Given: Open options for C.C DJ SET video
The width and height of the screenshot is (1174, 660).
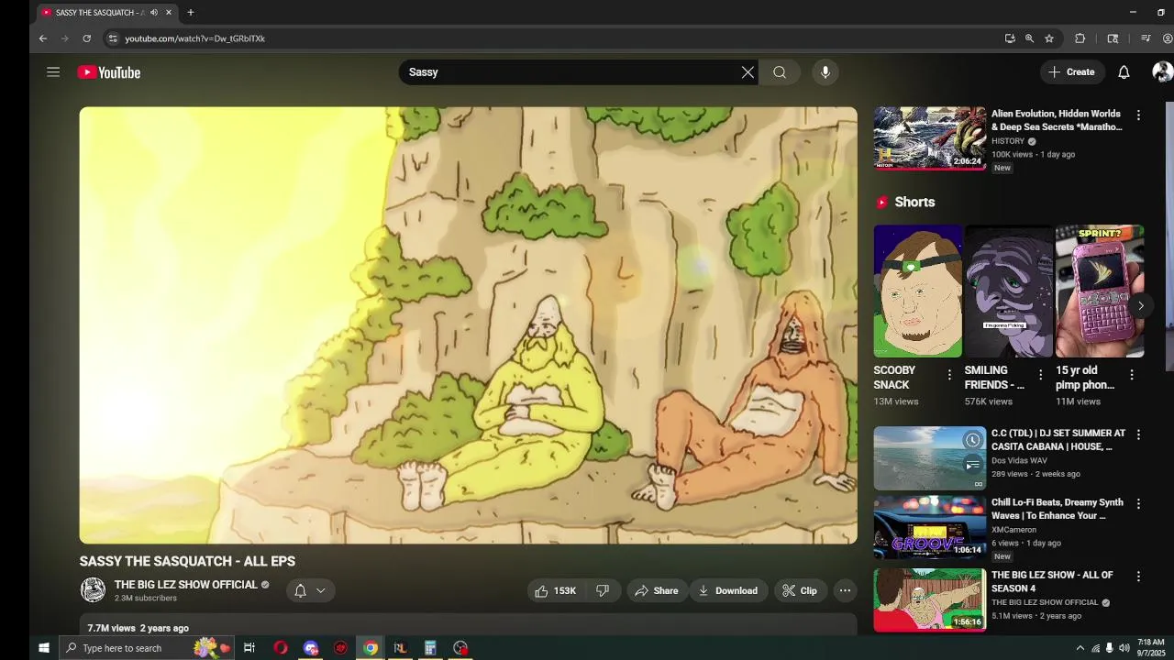Looking at the screenshot, I should coord(1138,434).
